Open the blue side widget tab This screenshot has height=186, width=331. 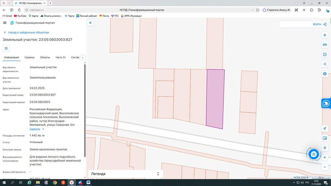coord(326,103)
